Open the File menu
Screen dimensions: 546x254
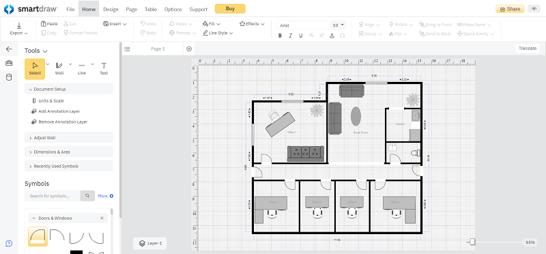tap(70, 9)
